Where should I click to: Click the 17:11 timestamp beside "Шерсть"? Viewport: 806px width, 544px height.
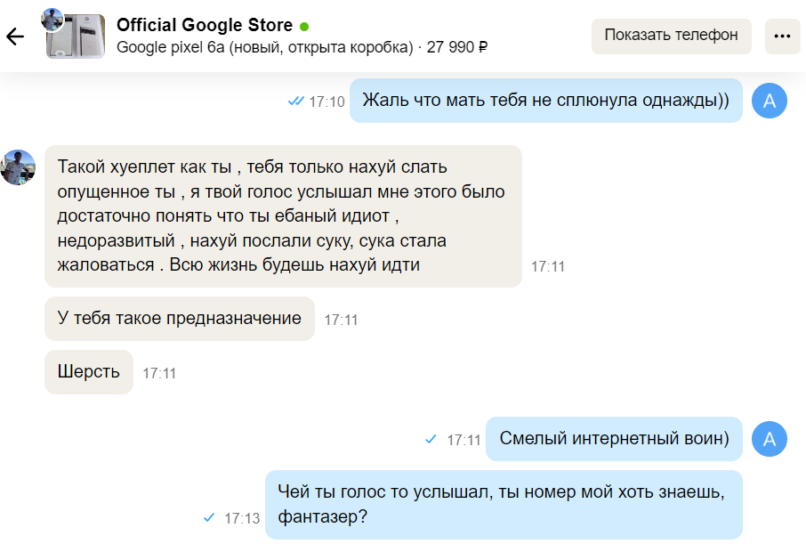[159, 374]
